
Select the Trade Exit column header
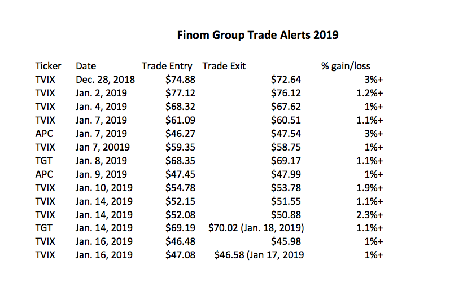tap(224, 66)
